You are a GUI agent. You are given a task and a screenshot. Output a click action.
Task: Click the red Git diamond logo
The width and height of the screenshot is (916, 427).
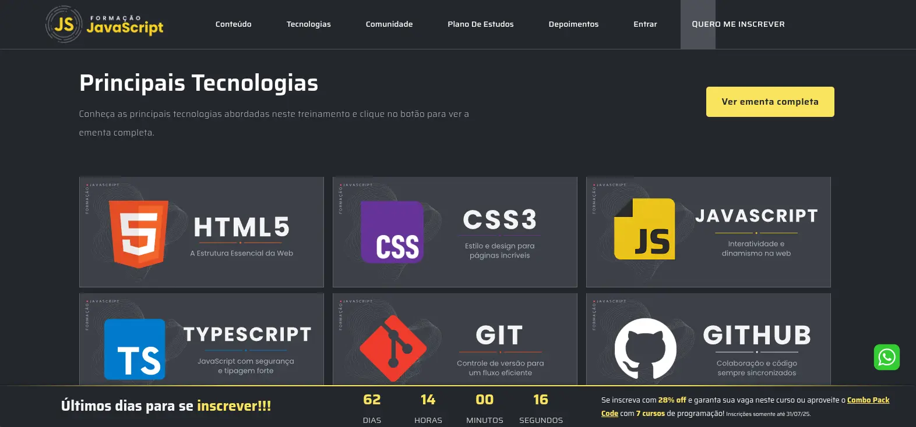(x=393, y=348)
